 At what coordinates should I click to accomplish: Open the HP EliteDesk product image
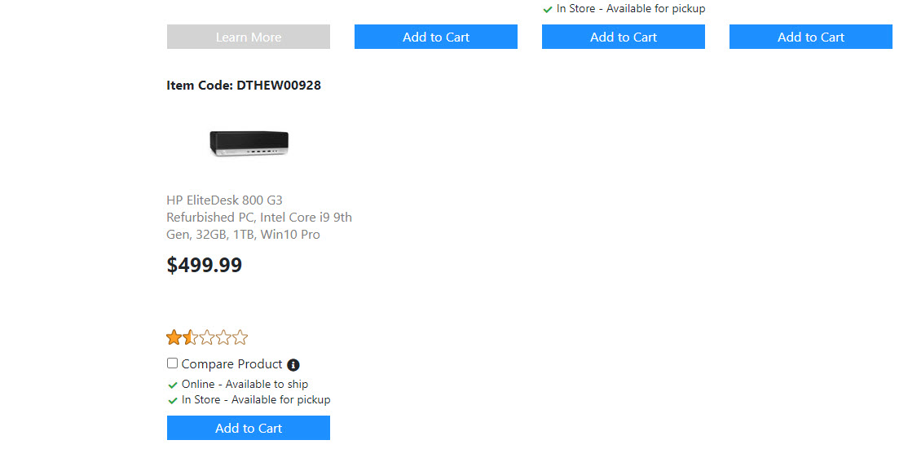[249, 143]
